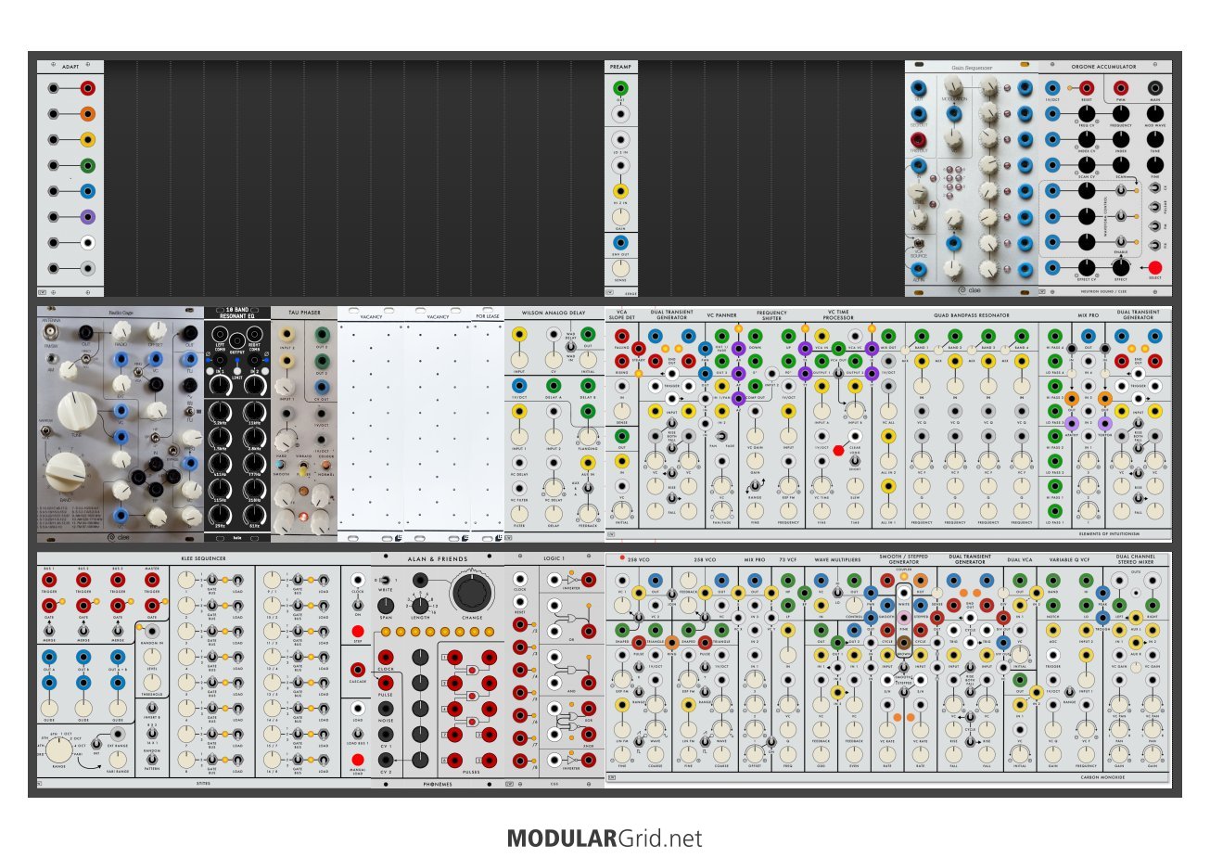Click the orange jack on the ADAPT module
The image size is (1210, 858).
coord(87,114)
